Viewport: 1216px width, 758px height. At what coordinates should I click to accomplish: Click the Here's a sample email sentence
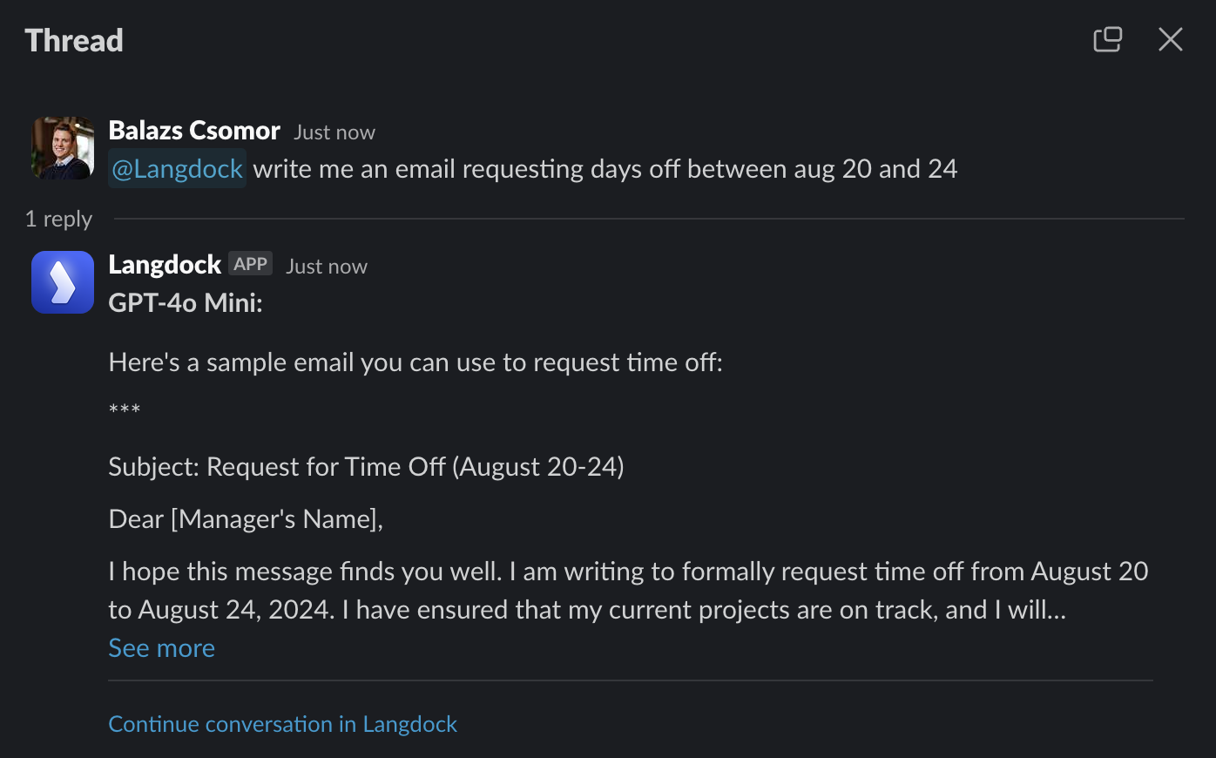point(415,362)
